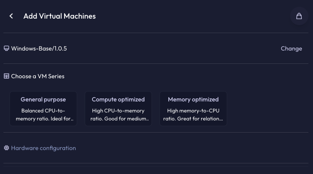Click the monitor icon beside Windows-Base
This screenshot has height=174, width=313.
tap(6, 49)
